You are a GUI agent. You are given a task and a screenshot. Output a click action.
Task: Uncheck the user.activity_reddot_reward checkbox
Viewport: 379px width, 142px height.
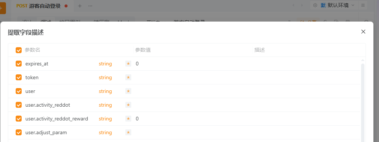tap(19, 119)
